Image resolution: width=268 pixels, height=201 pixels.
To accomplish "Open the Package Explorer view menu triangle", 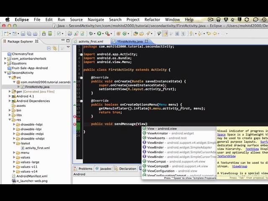I will [x=68, y=47].
